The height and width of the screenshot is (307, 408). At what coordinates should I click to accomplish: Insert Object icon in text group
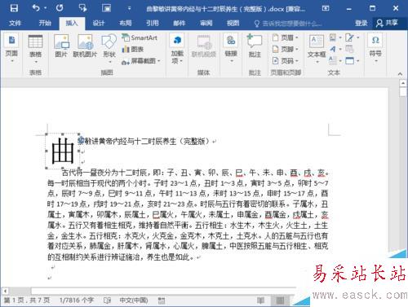pyautogui.click(x=352, y=60)
